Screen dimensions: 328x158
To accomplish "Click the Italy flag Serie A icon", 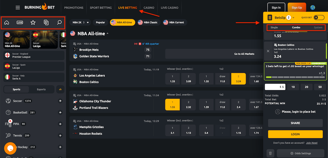I will tap(7, 77).
